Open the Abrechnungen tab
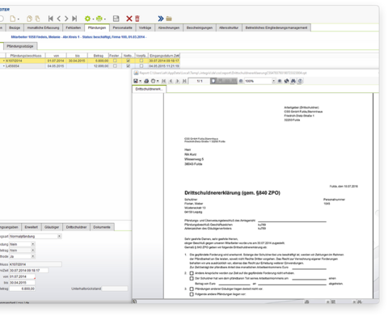The height and width of the screenshot is (316, 388). tap(169, 27)
